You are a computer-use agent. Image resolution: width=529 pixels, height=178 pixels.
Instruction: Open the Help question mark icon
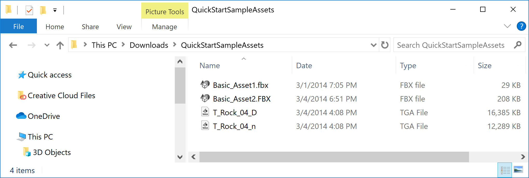coord(521,26)
